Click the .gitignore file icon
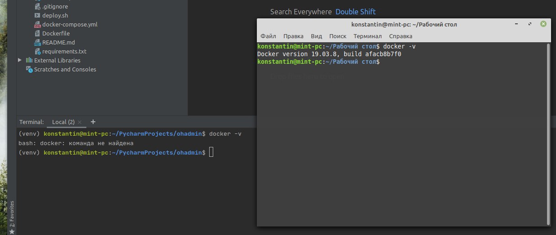Viewport: 556px width, 235px height. (x=38, y=7)
